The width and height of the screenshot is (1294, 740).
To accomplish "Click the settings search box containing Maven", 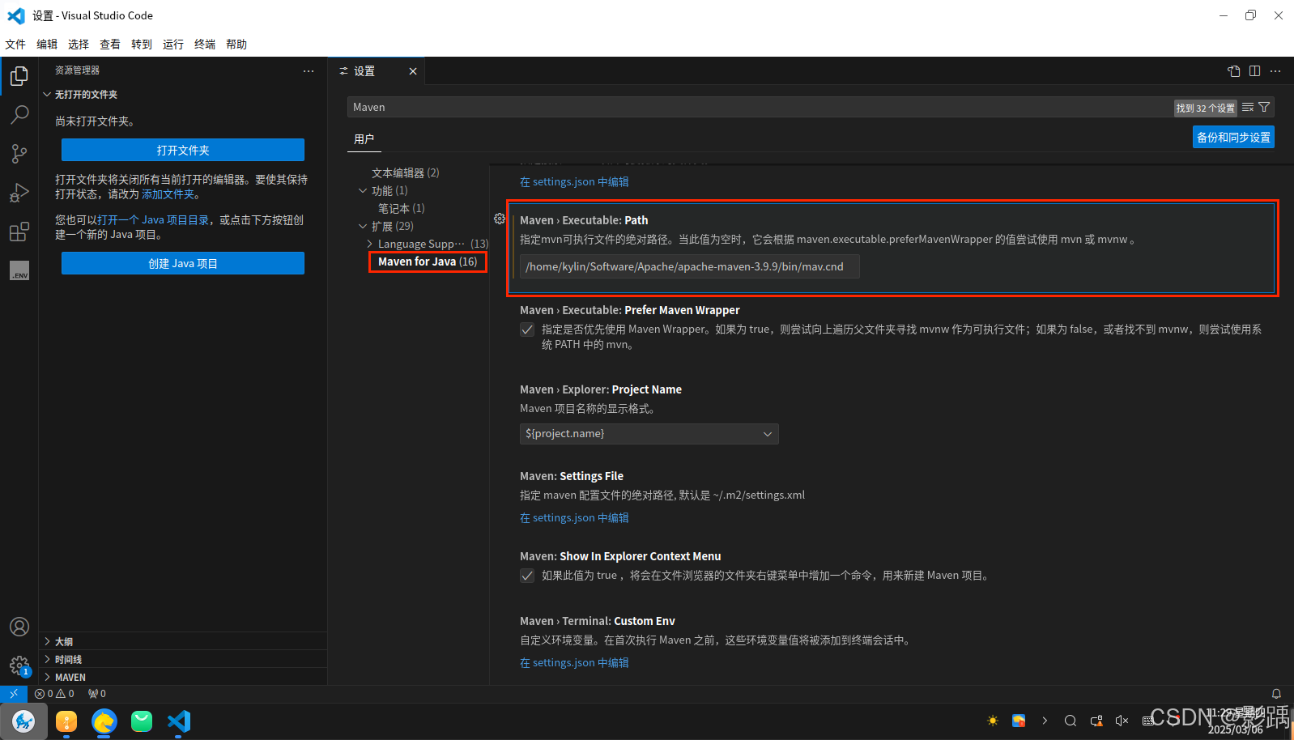I will pyautogui.click(x=761, y=107).
